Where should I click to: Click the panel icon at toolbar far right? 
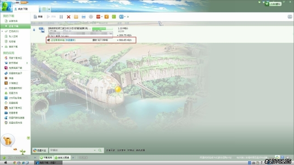(x=290, y=17)
